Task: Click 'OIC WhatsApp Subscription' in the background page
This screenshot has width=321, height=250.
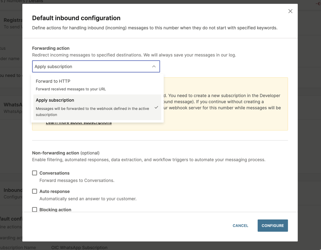Action: pos(79,247)
